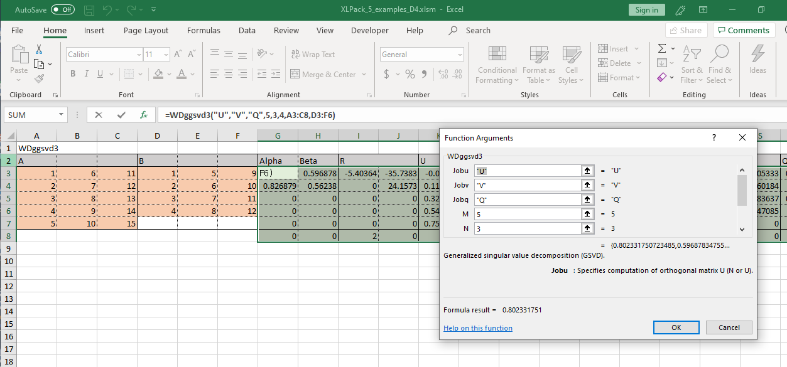Click the Share button
This screenshot has width=787, height=367.
click(x=685, y=30)
